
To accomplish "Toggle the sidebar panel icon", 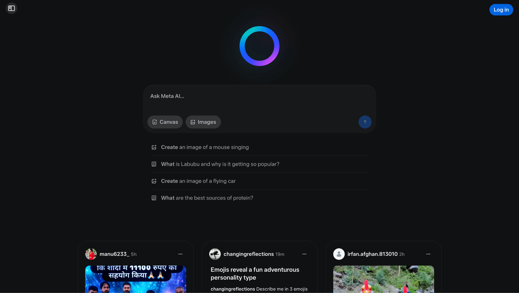I will (x=11, y=8).
